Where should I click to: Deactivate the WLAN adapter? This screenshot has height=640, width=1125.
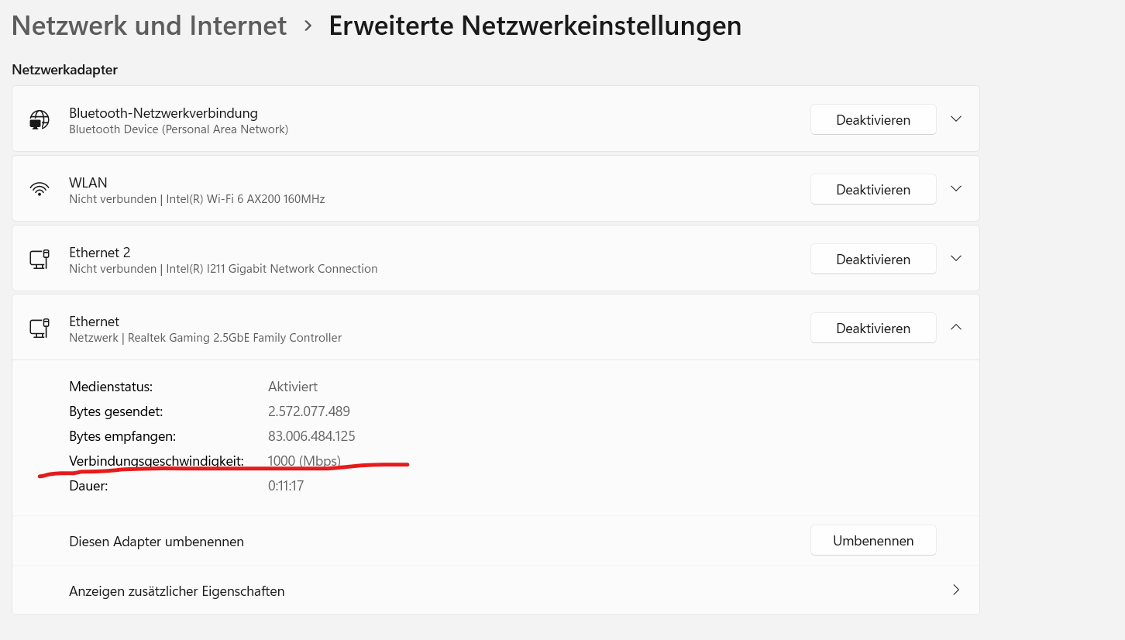873,190
